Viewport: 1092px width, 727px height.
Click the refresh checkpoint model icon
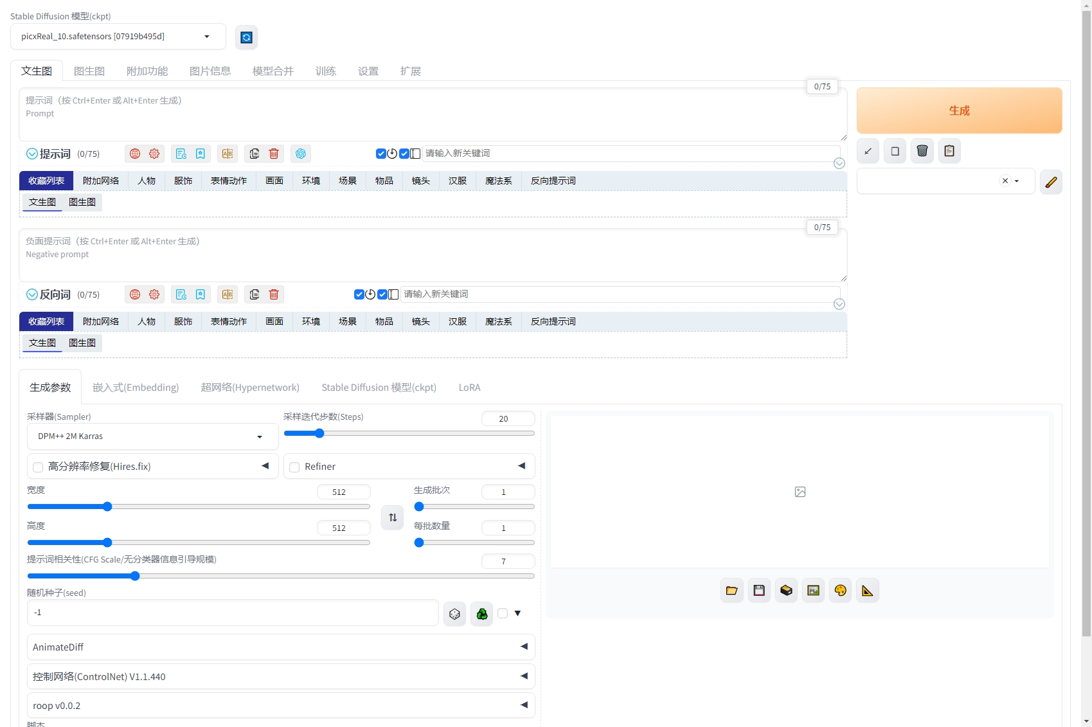(246, 37)
